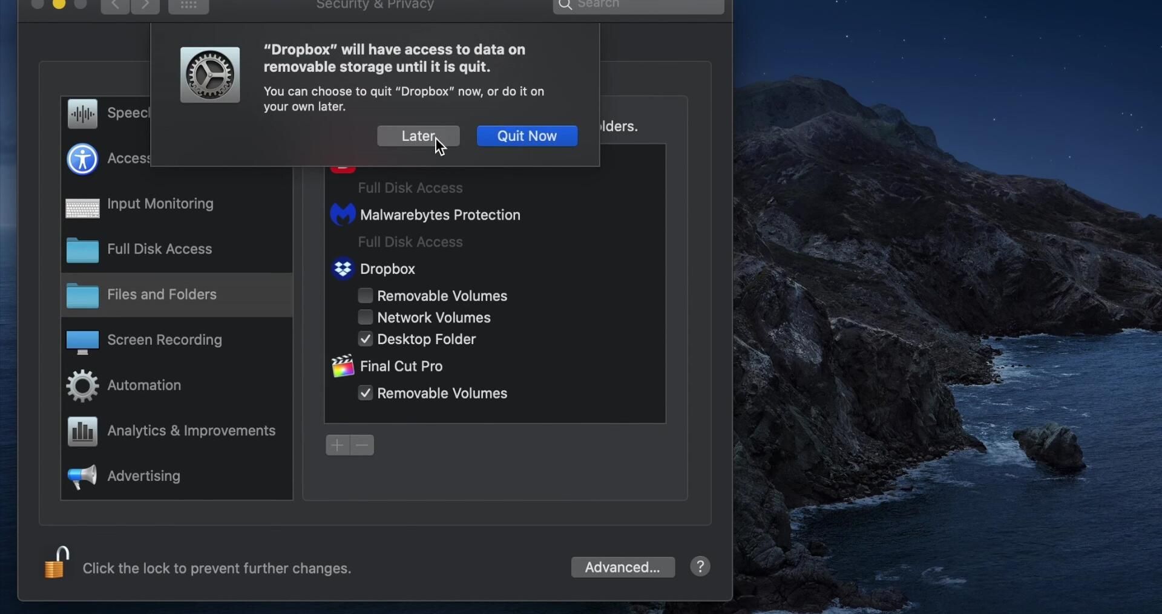Select the Malwarebytes Protection list entry
Screen dimensions: 1162x614
440,215
